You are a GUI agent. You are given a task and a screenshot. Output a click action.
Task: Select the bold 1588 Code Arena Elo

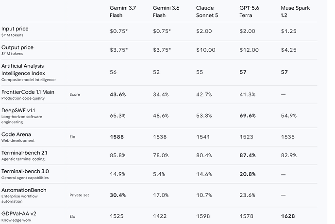click(117, 137)
